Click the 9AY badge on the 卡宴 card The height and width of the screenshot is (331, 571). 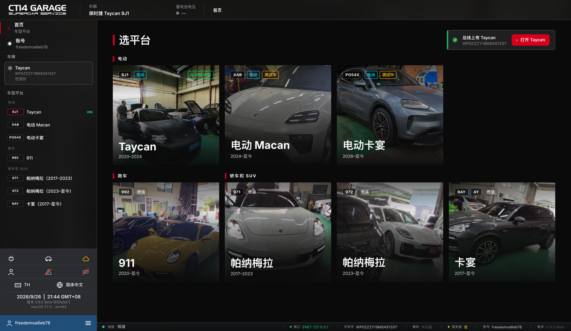461,192
